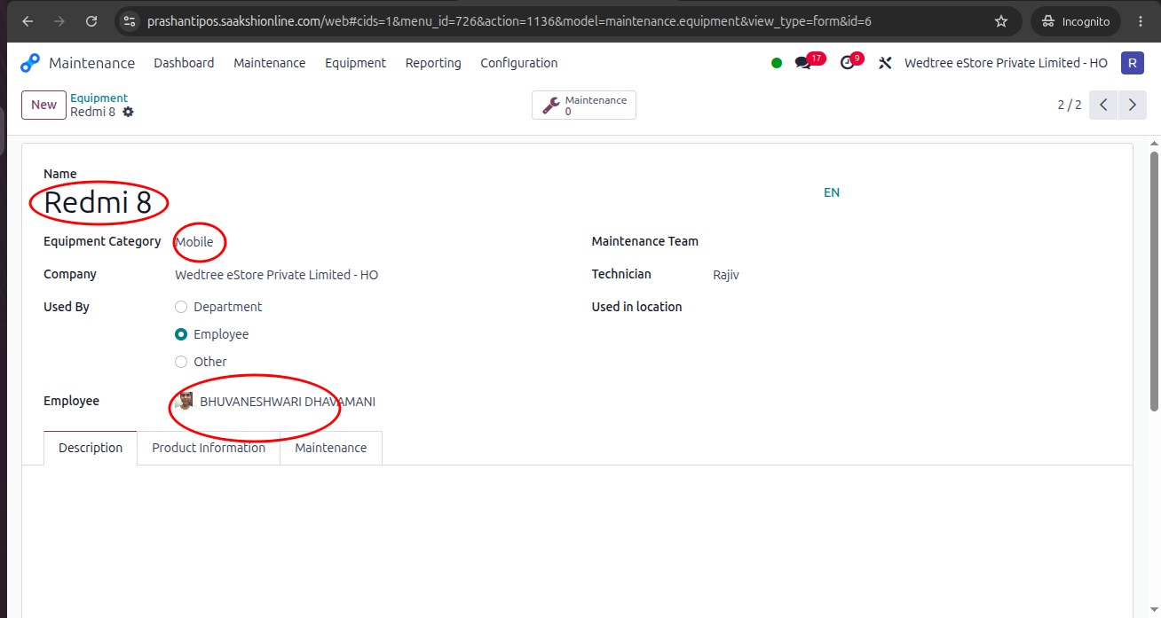Image resolution: width=1161 pixels, height=618 pixels.
Task: Switch to the Description tab
Action: coord(91,448)
